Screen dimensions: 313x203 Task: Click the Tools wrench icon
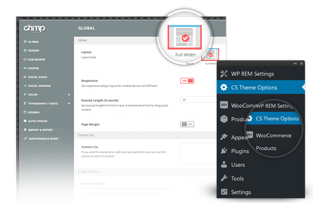tap(224, 178)
